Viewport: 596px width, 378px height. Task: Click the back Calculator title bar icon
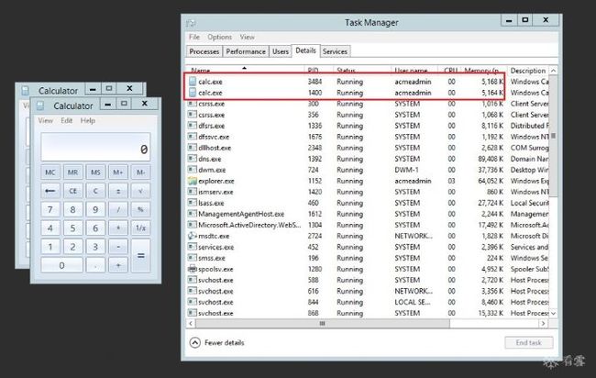(x=25, y=91)
